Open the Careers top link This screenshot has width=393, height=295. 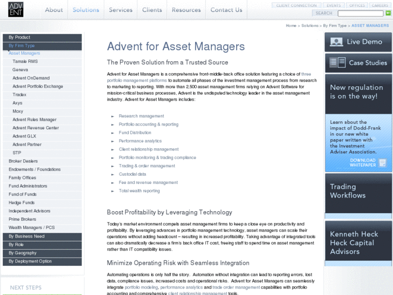(379, 5)
